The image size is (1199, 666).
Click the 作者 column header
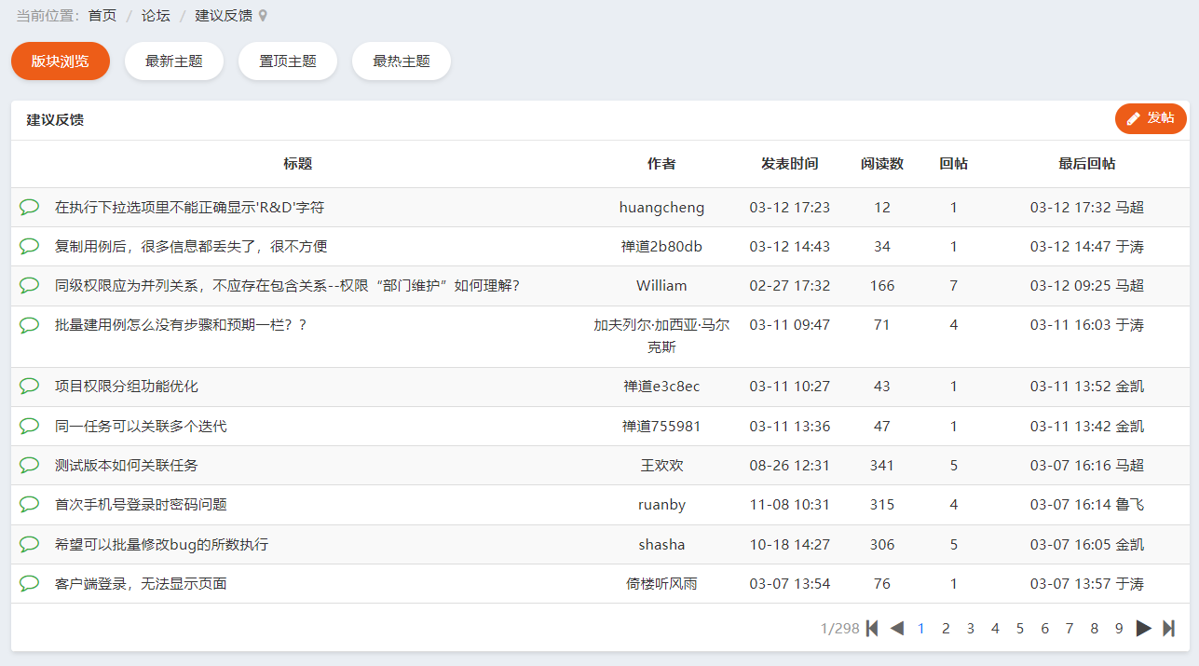(661, 163)
